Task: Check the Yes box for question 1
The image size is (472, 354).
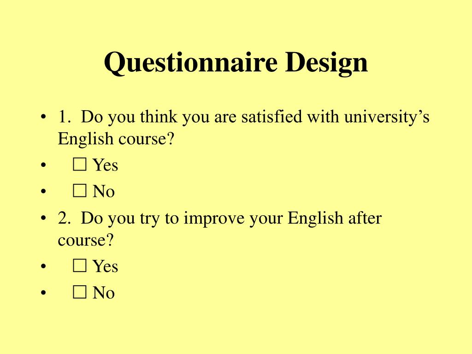Action: (x=80, y=165)
